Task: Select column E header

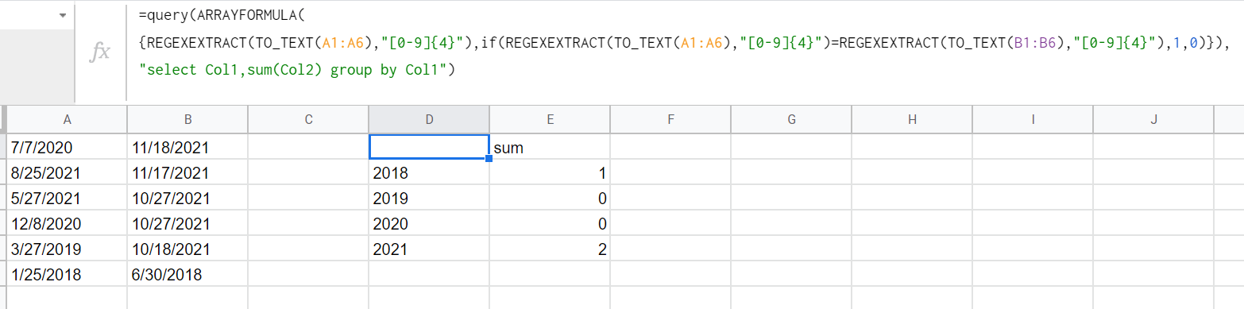Action: click(x=550, y=120)
